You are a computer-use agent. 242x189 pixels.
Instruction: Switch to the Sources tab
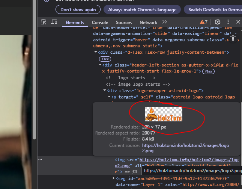coord(123,23)
